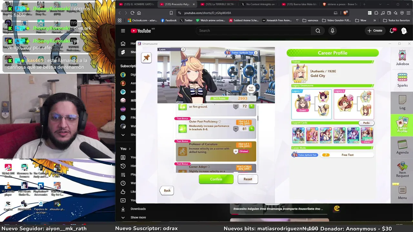The width and height of the screenshot is (413, 232).
Task: Add the firm ground skill with plus
Action: click(252, 106)
